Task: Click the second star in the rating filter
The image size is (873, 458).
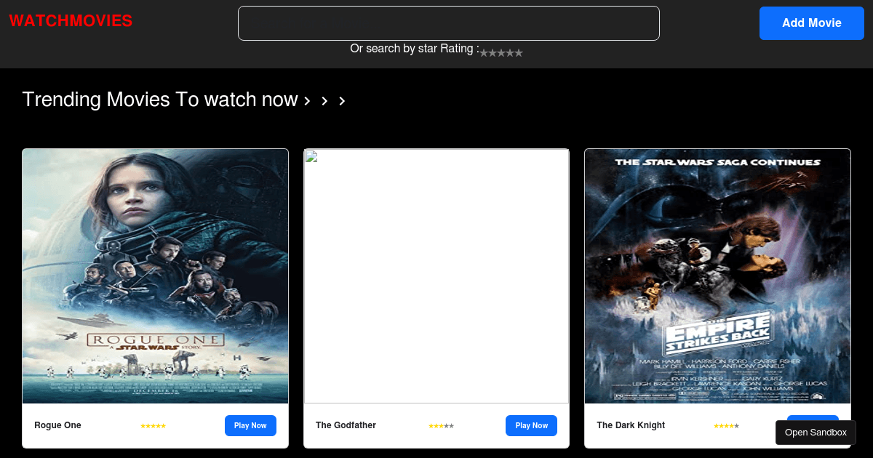Action: click(x=492, y=52)
